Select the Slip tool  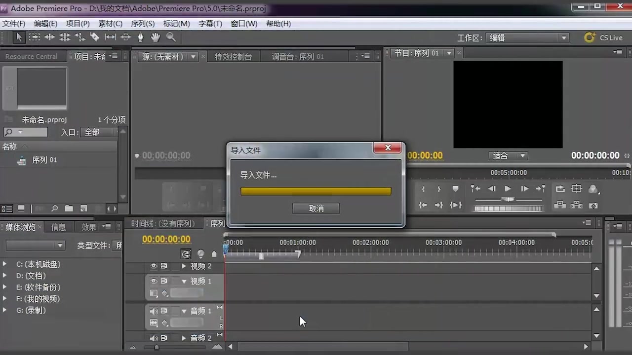pos(110,37)
